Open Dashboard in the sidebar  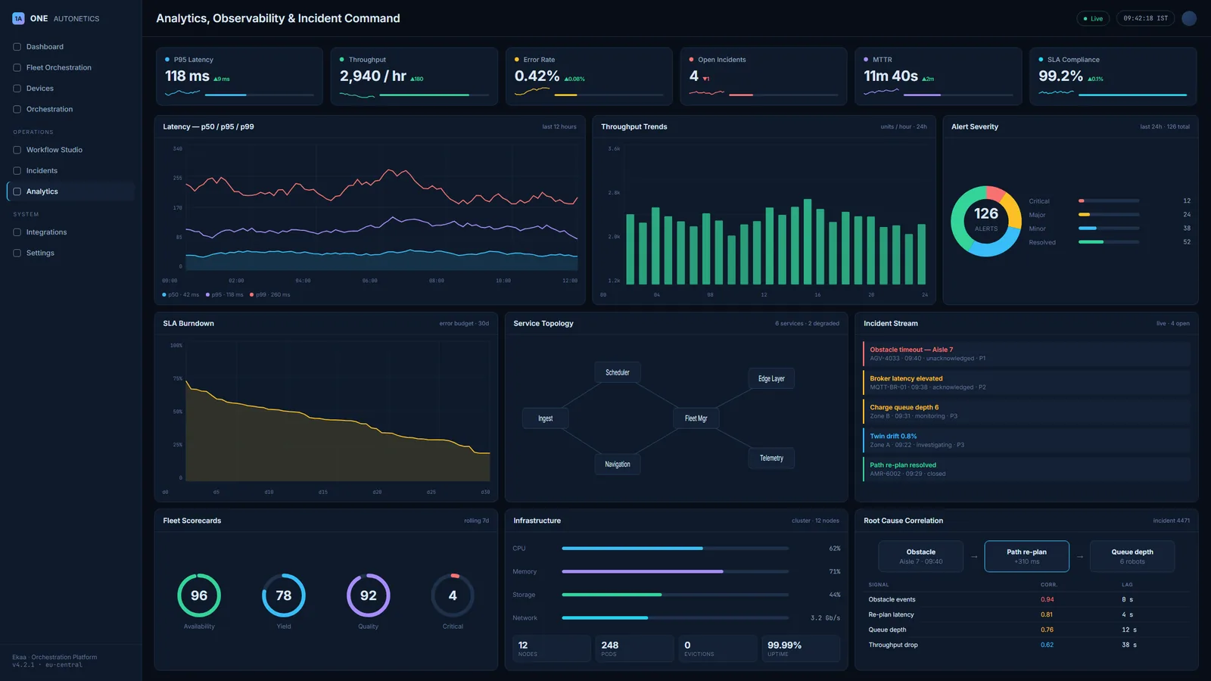70,47
